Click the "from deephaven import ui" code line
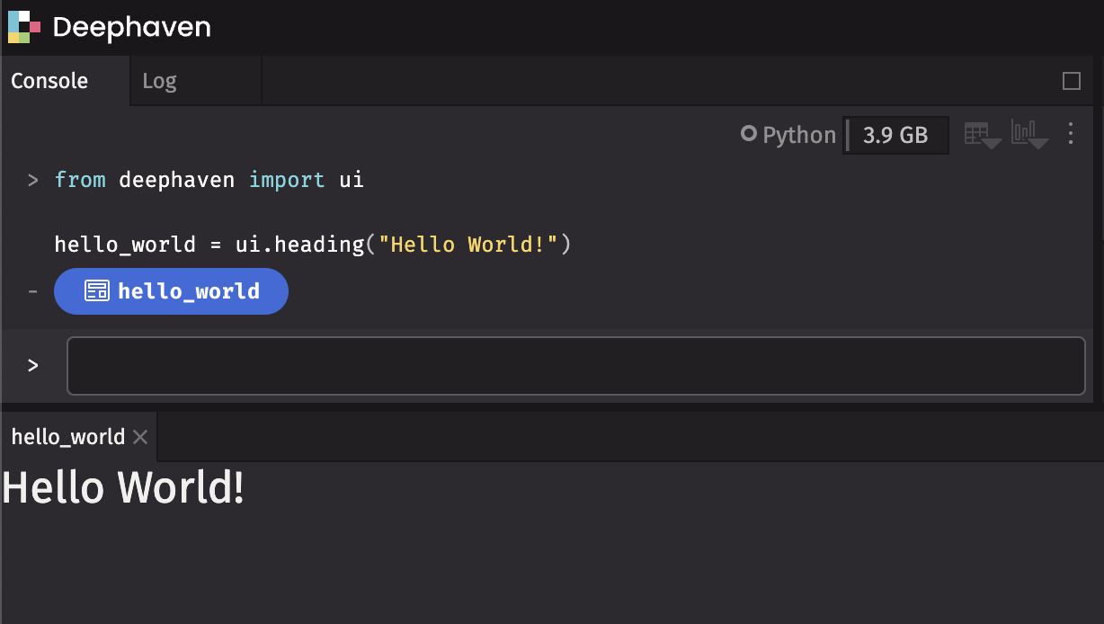 click(209, 180)
